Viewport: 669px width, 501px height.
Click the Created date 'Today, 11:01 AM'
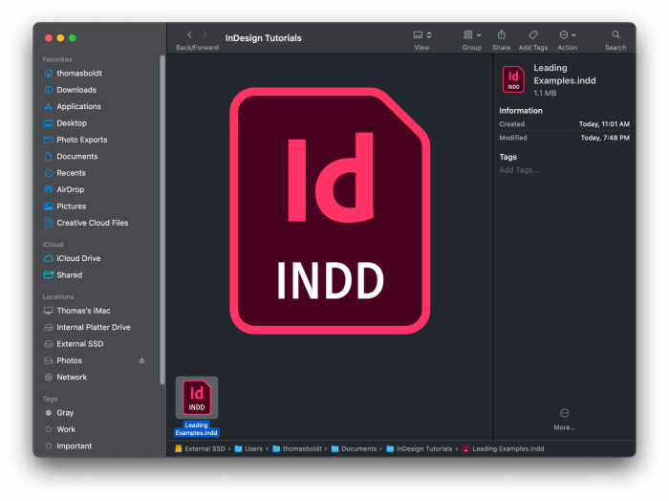click(604, 124)
